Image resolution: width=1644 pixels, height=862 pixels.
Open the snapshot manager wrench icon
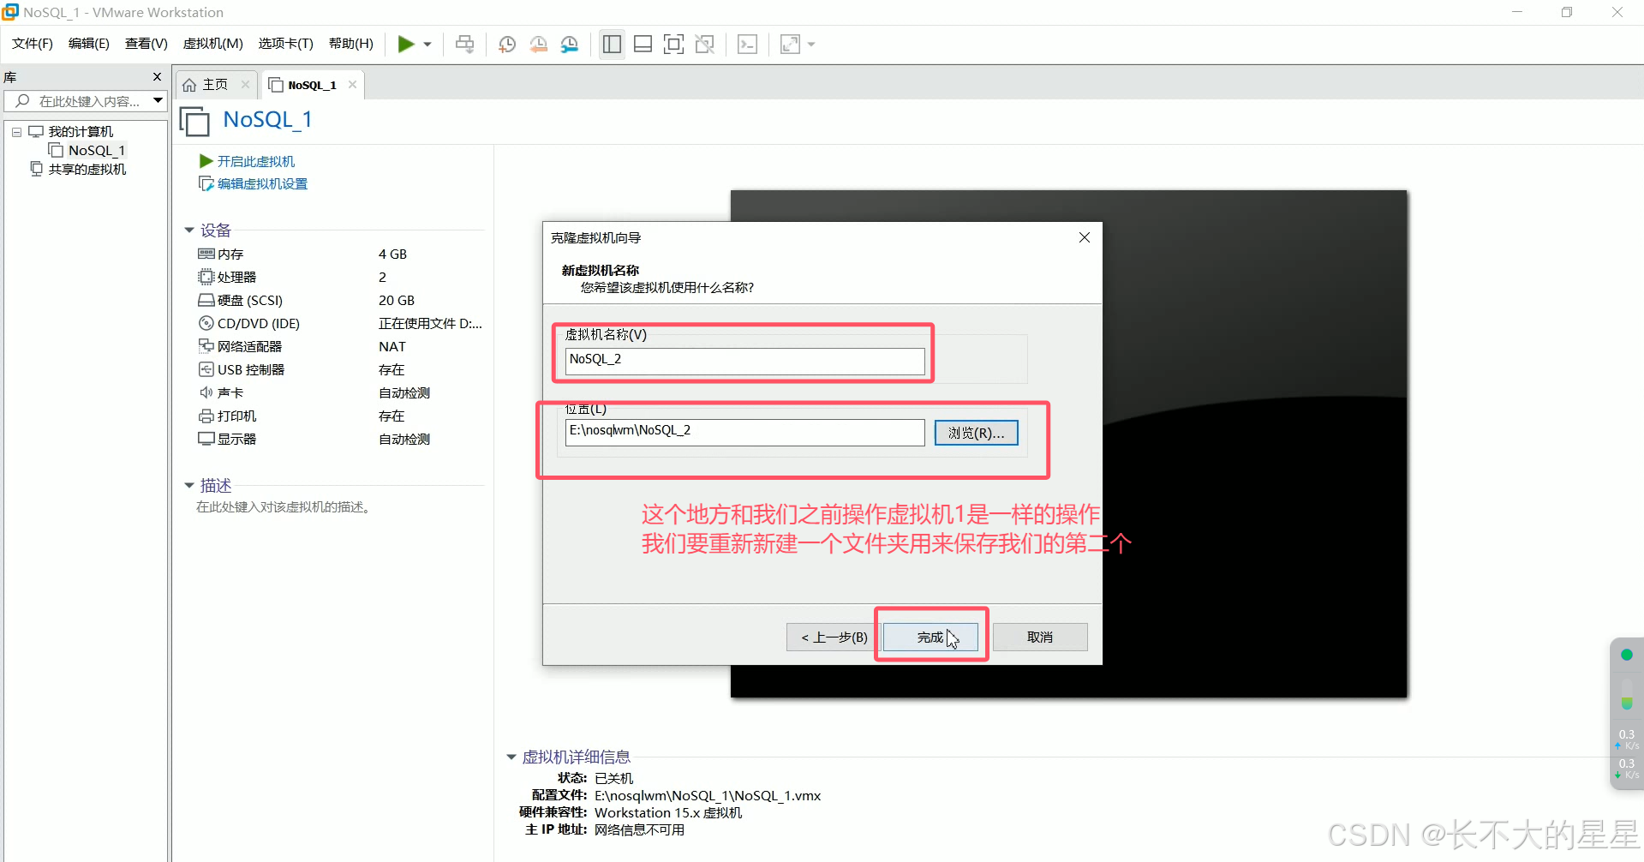point(570,44)
